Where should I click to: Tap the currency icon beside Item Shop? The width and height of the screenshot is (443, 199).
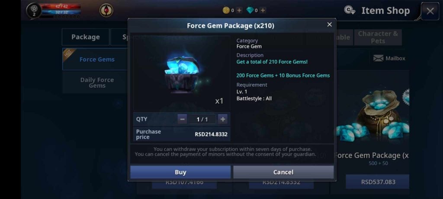pos(350,10)
